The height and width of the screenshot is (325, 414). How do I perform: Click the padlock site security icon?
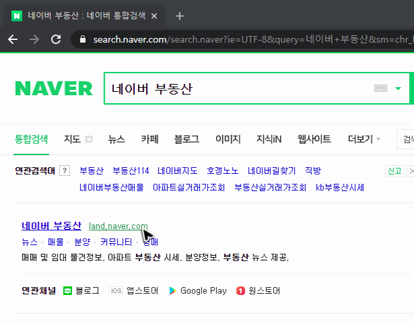[83, 39]
